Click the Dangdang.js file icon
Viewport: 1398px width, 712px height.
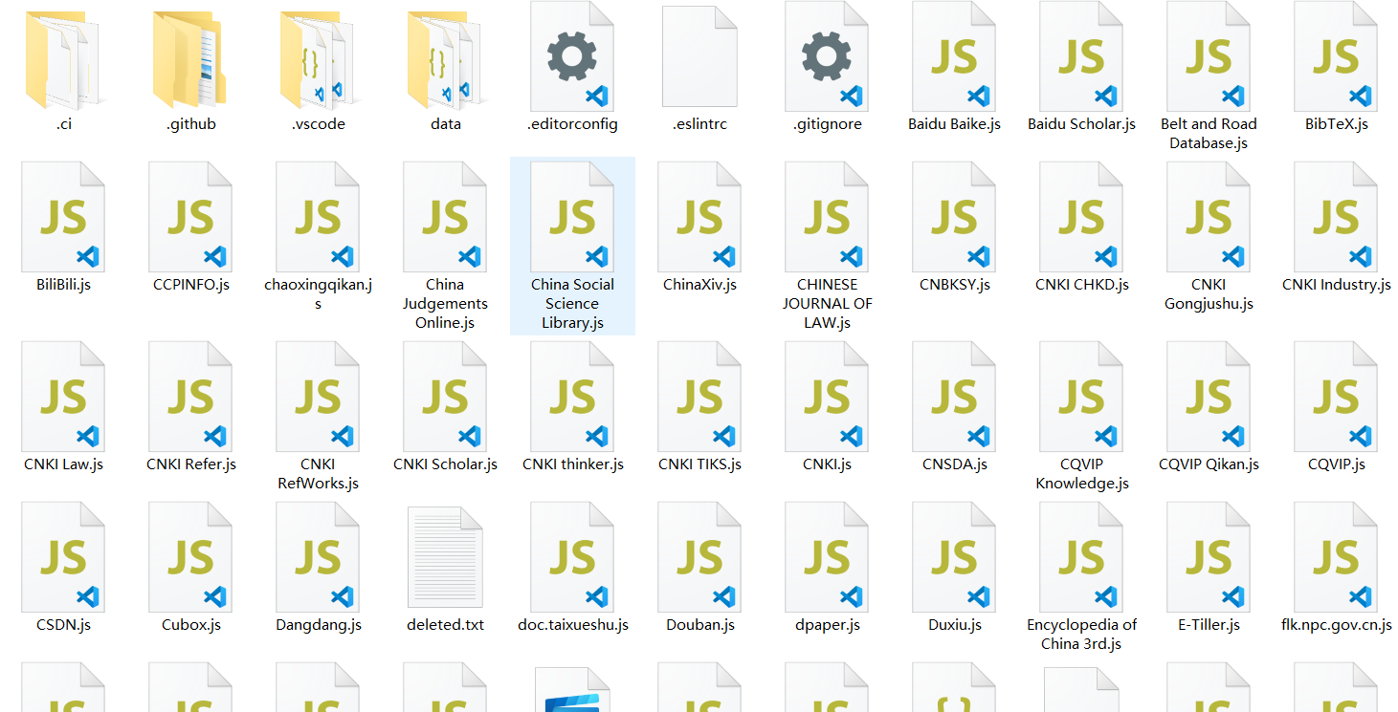318,556
